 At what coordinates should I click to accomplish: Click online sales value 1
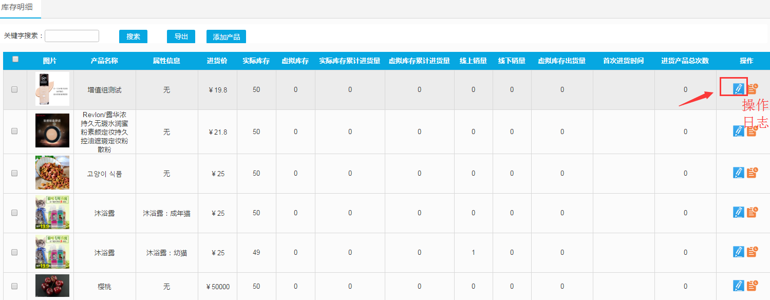[x=474, y=253]
